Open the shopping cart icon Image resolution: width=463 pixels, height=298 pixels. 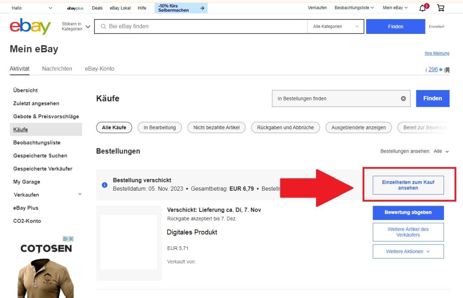click(440, 8)
